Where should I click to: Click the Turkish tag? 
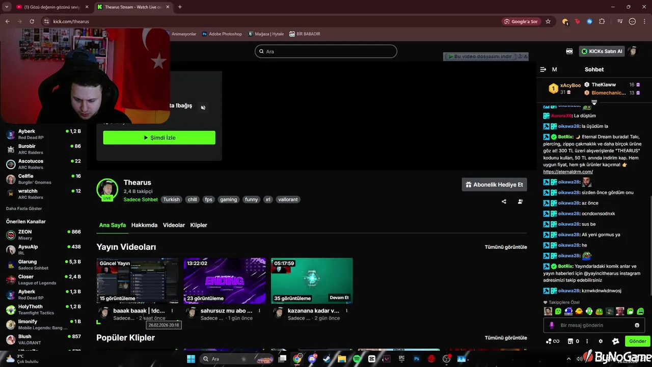pos(171,200)
